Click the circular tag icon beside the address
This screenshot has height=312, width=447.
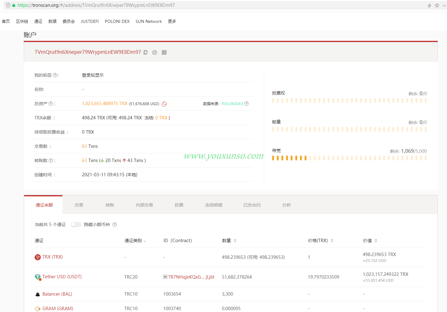155,53
